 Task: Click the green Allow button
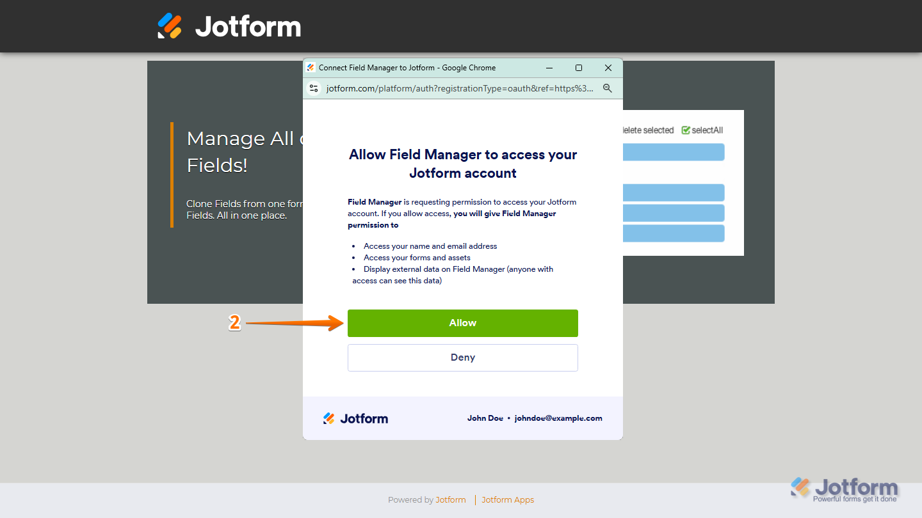(462, 323)
